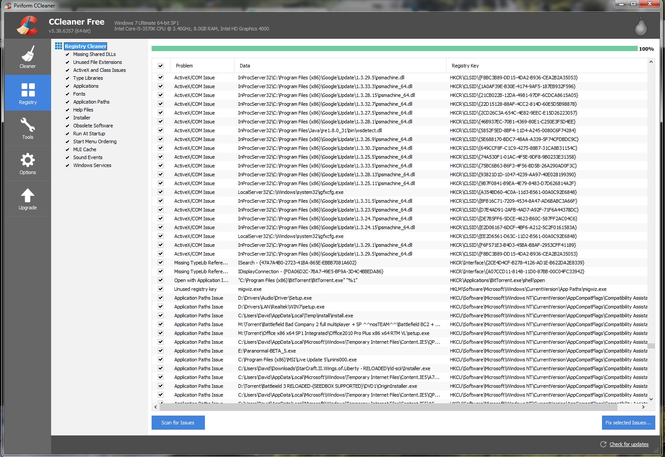Toggle the select-all checkbox in table header

point(160,66)
